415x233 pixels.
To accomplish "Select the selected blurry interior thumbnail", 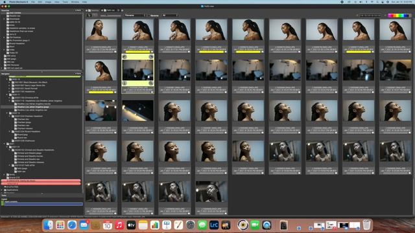I will (137, 70).
